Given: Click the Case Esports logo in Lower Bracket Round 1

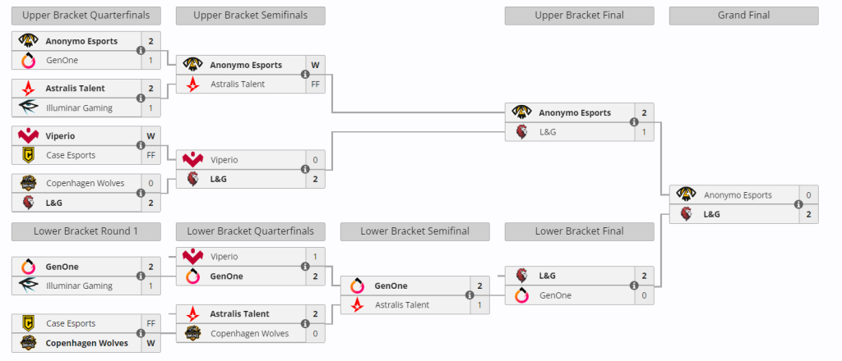Looking at the screenshot, I should (29, 323).
